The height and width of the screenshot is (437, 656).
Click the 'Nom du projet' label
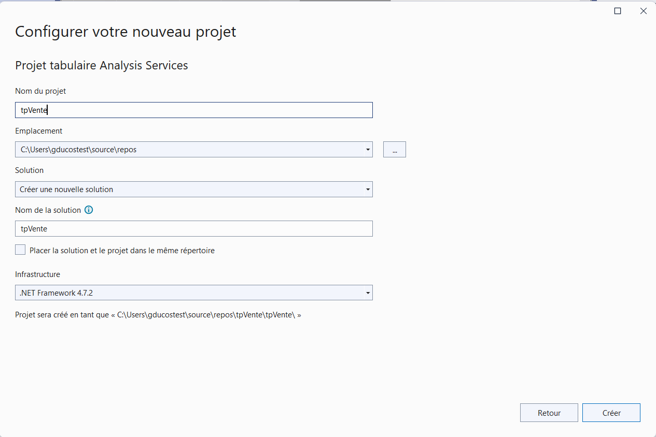[x=40, y=91]
